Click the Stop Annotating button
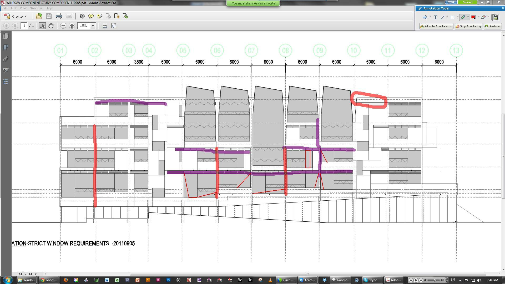 click(x=468, y=26)
